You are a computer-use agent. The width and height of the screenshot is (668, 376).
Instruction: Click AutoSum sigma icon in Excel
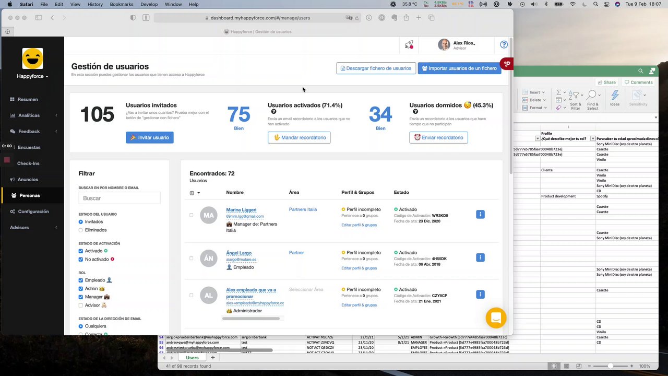pos(559,92)
